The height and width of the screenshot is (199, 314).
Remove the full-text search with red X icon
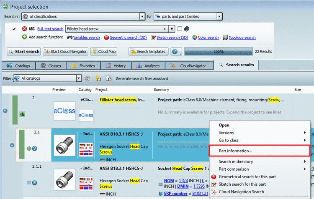click(24, 29)
